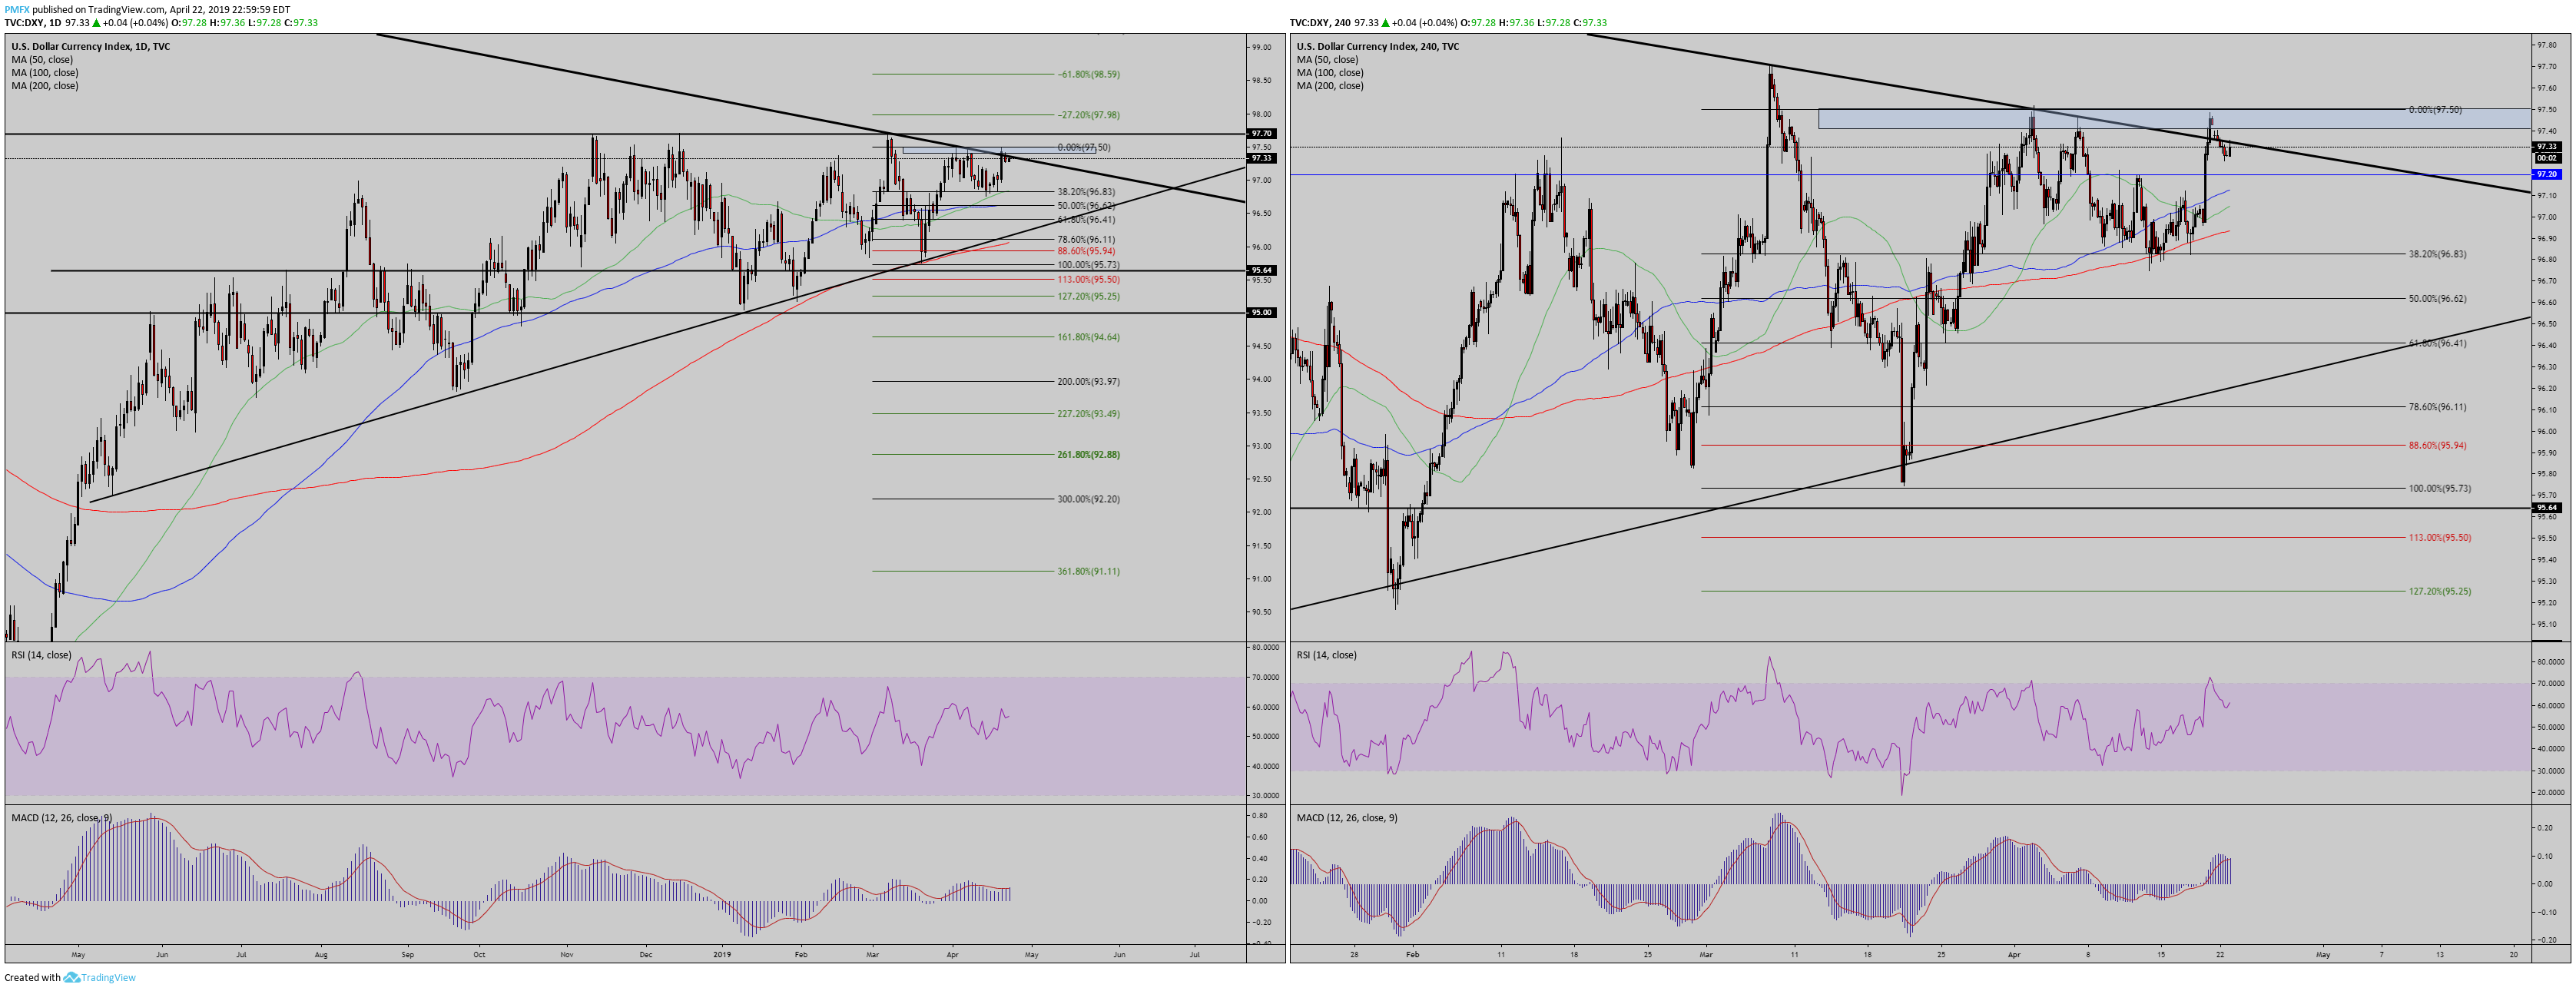Click the TVC:DXY, 1D ticker header
The image size is (2576, 991).
coord(33,23)
